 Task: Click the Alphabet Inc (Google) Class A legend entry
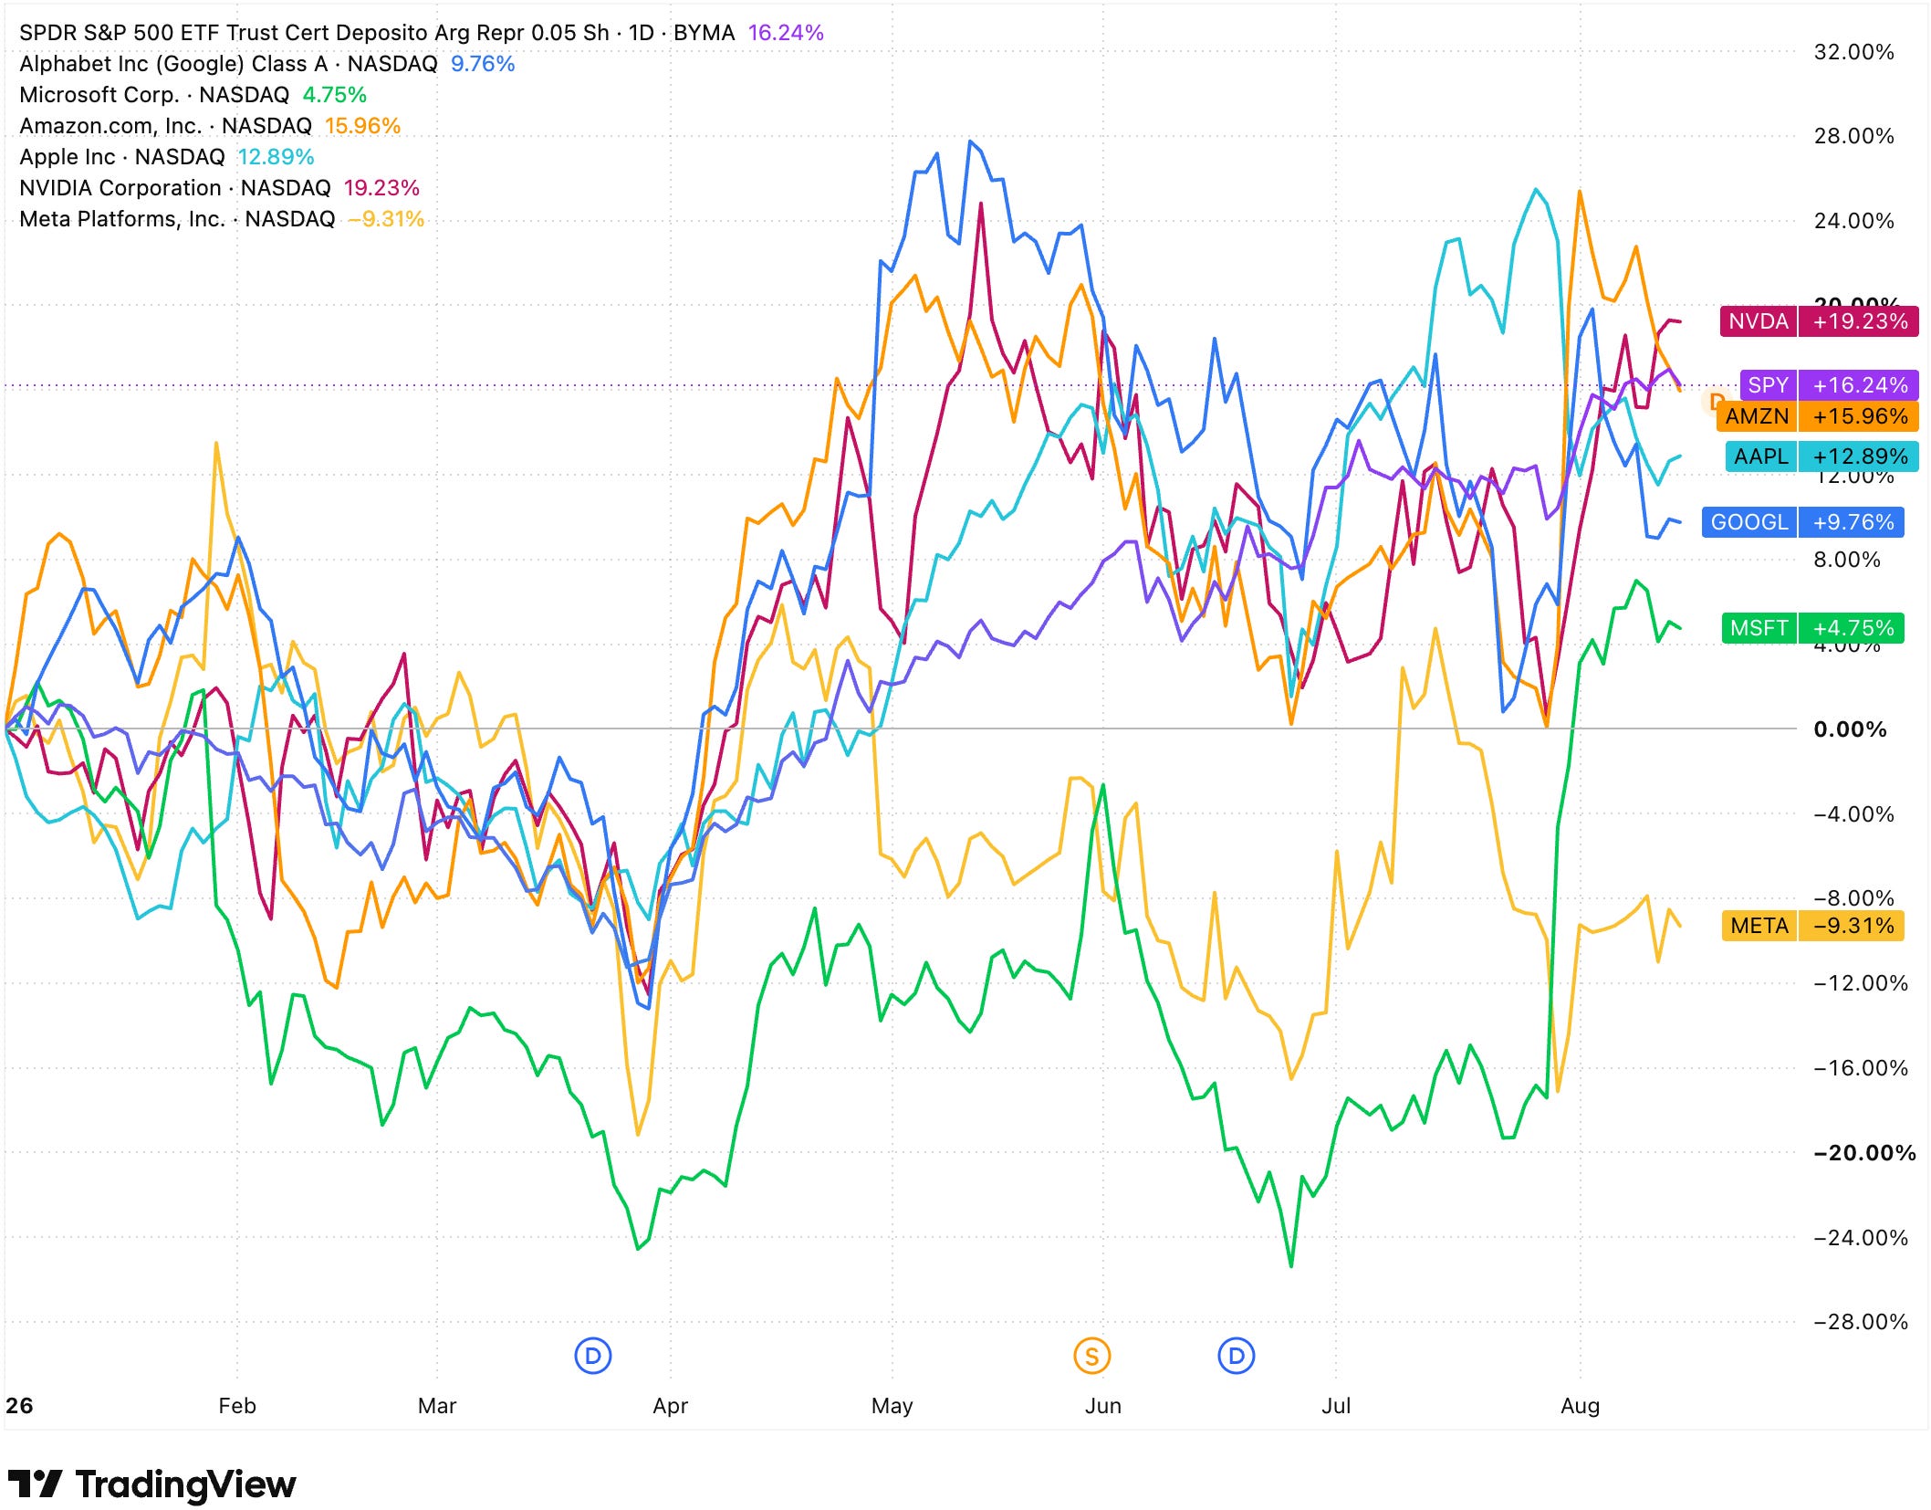point(228,64)
